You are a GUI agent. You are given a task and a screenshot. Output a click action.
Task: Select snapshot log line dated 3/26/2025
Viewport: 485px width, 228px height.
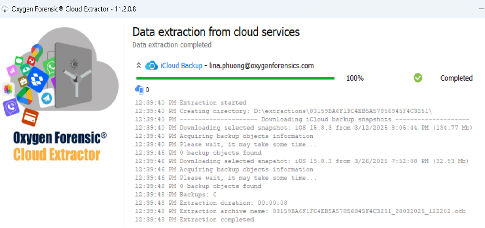302,161
